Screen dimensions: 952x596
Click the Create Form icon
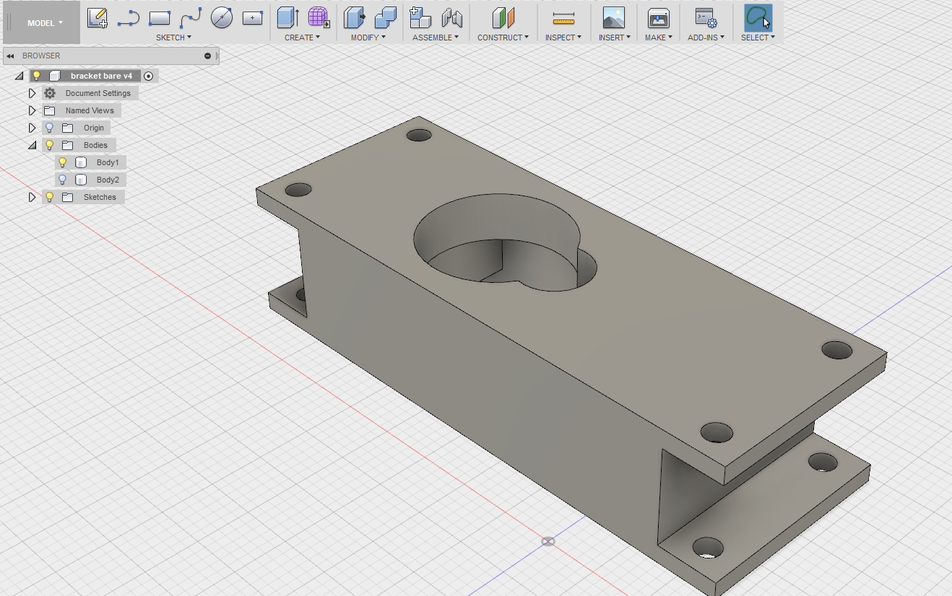pyautogui.click(x=319, y=17)
